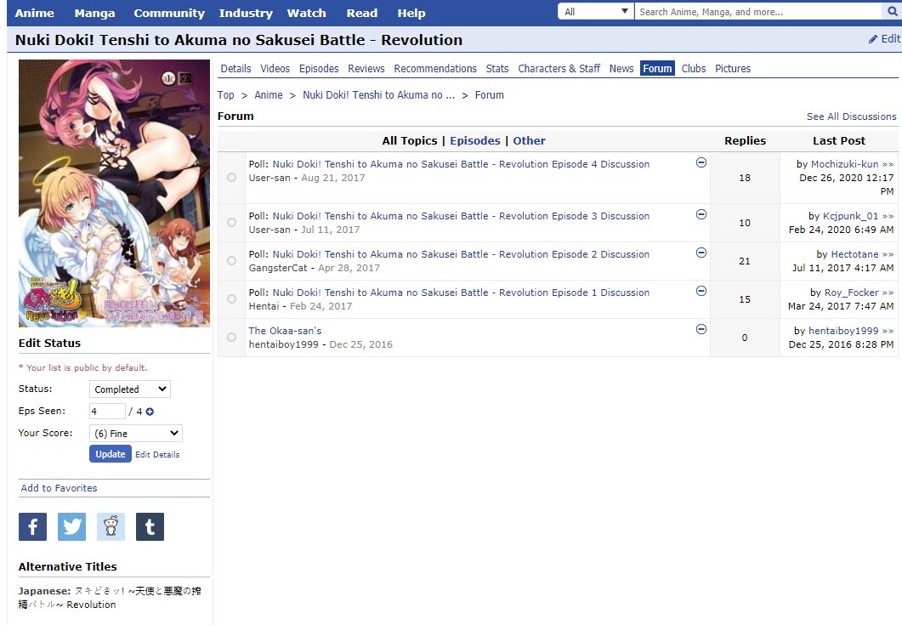The width and height of the screenshot is (902, 625).
Task: Click the pencil Edit icon
Action: pos(872,39)
